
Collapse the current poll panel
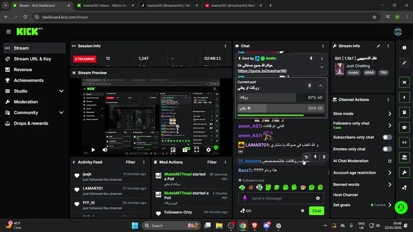pos(320,86)
